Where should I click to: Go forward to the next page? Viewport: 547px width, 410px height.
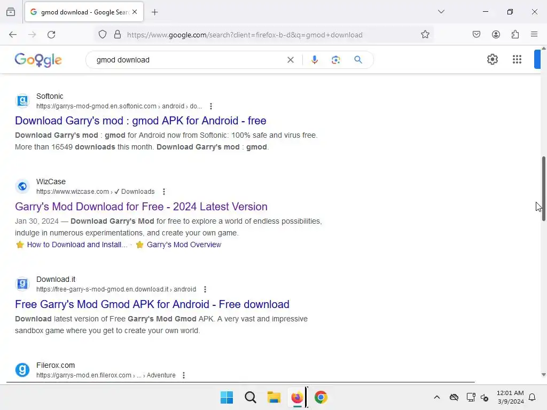click(32, 35)
